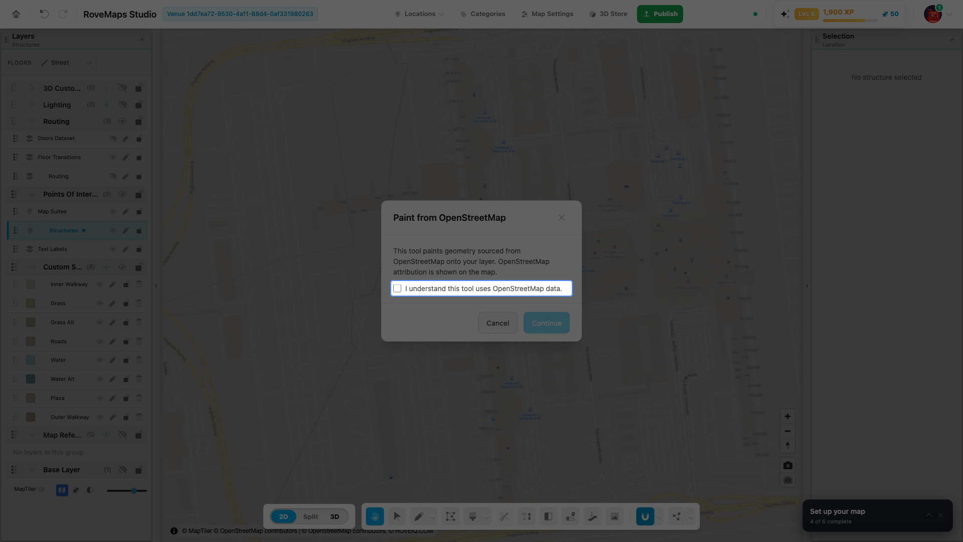Select the text height tool
Screen dimensions: 963x542
(x=526, y=516)
